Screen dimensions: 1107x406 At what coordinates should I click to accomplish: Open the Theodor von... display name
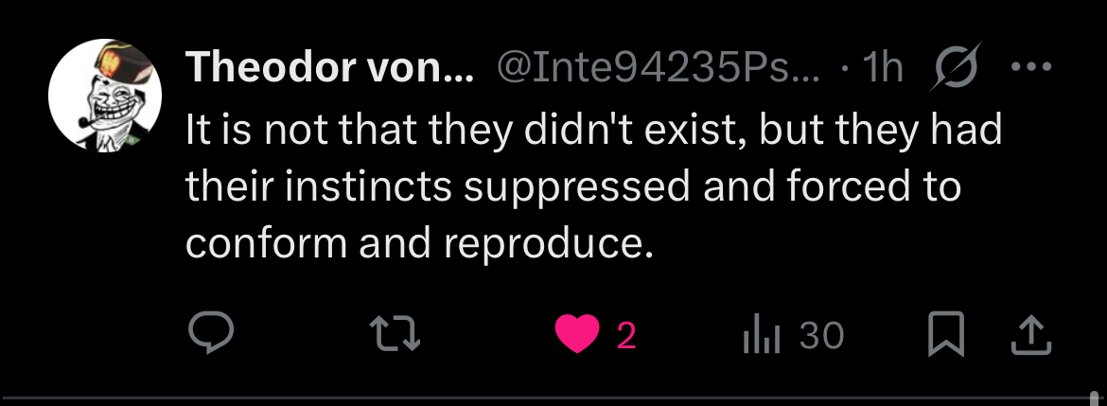tap(330, 68)
